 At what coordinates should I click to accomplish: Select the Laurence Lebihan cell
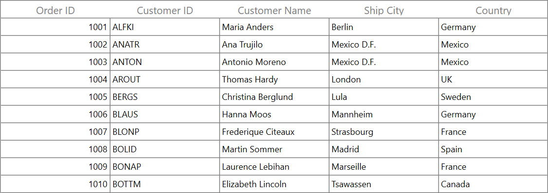(274, 166)
